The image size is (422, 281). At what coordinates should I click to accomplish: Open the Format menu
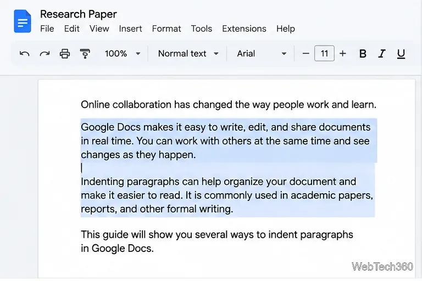[166, 29]
